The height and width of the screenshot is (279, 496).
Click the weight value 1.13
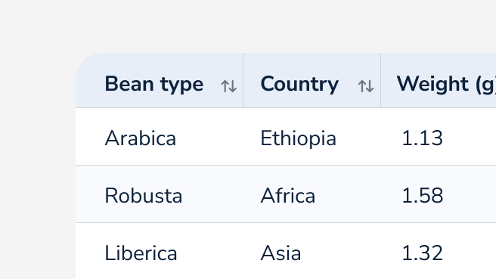pos(422,138)
